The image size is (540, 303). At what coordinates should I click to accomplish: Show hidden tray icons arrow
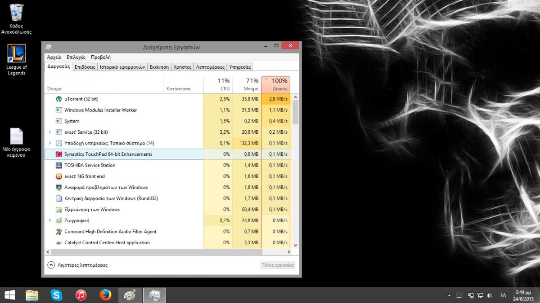tap(449, 295)
